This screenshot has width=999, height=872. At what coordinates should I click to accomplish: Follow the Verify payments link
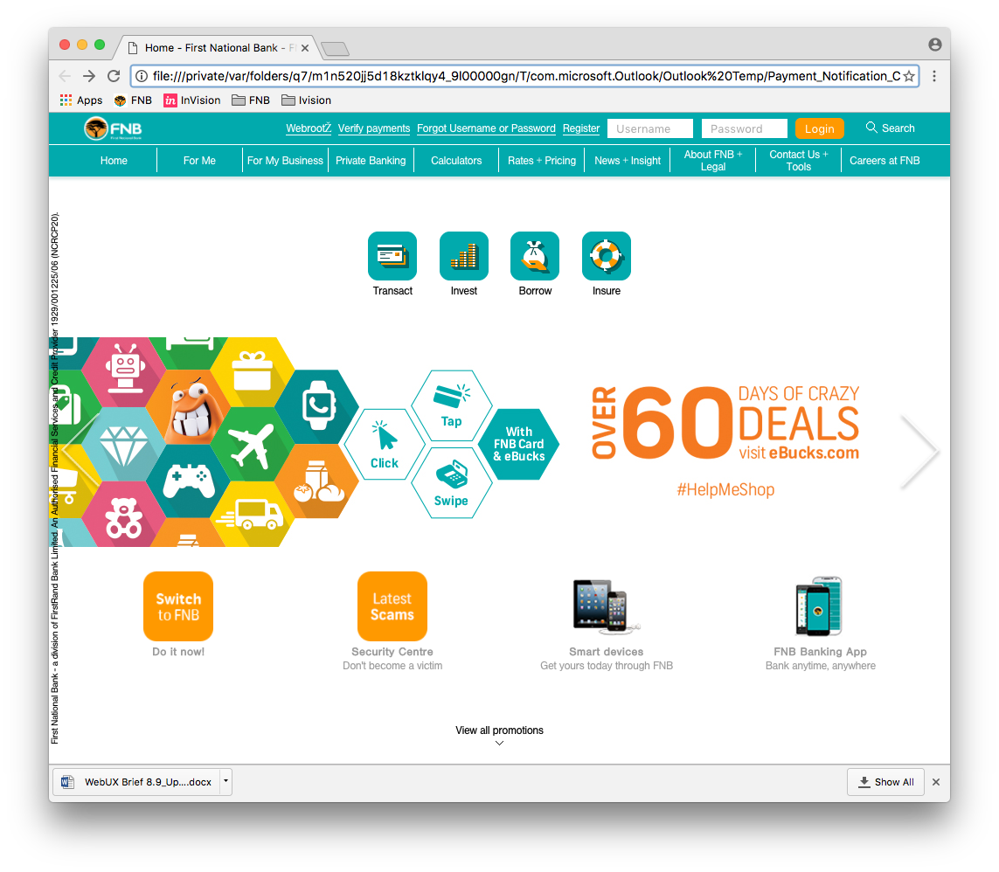tap(374, 128)
